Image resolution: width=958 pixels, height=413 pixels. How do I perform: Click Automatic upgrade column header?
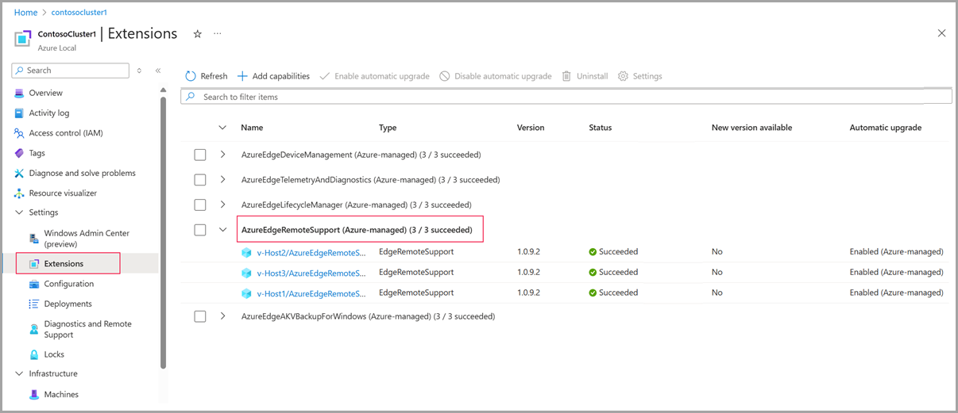(x=886, y=128)
